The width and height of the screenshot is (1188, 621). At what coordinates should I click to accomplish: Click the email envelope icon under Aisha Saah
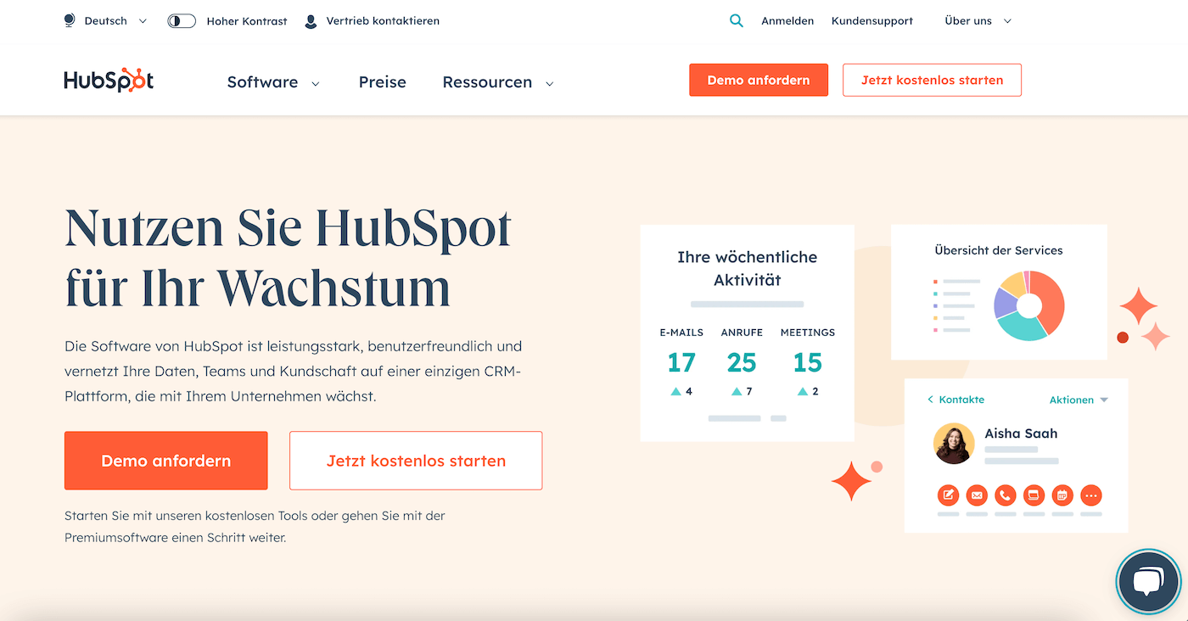click(977, 495)
